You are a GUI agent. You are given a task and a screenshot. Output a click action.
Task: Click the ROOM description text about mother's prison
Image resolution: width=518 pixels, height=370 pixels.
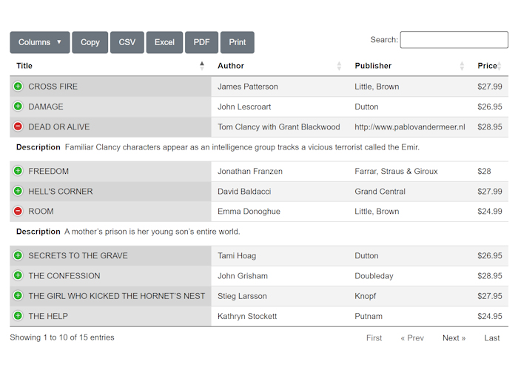(x=152, y=232)
